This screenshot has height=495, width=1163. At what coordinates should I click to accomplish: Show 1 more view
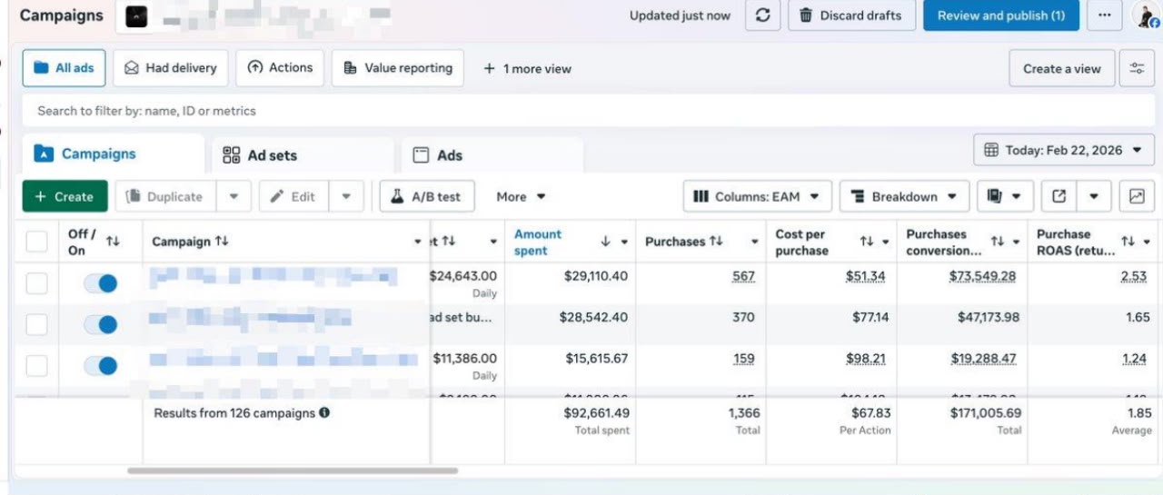tap(527, 68)
